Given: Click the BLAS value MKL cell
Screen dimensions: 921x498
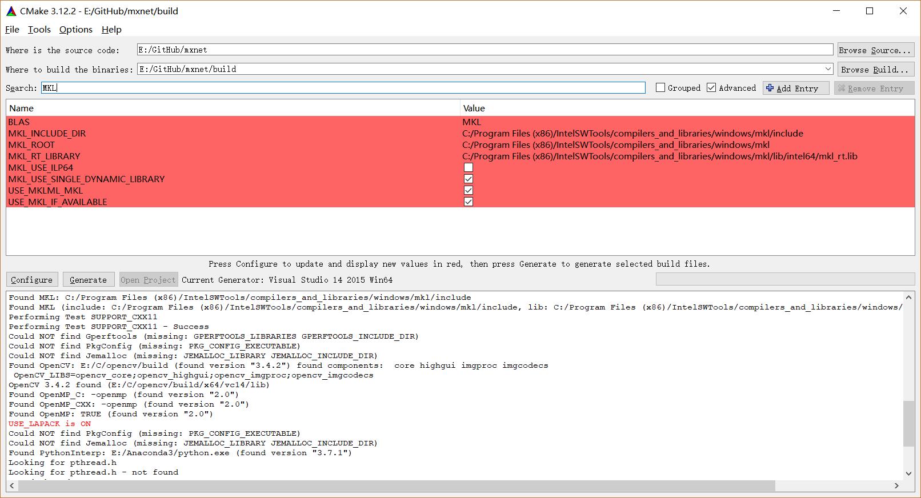Looking at the screenshot, I should pos(472,122).
